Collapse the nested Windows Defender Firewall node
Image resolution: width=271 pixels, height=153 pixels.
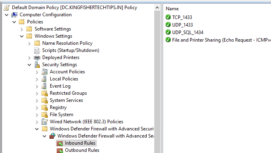pos(45,136)
